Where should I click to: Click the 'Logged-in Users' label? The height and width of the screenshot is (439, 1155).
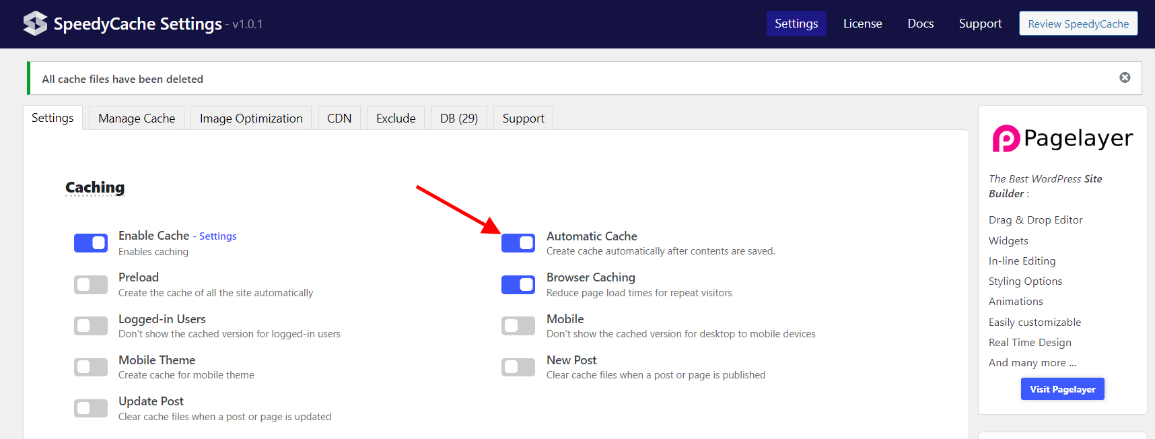click(x=162, y=319)
